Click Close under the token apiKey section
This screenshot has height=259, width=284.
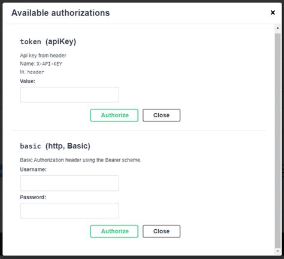click(161, 115)
